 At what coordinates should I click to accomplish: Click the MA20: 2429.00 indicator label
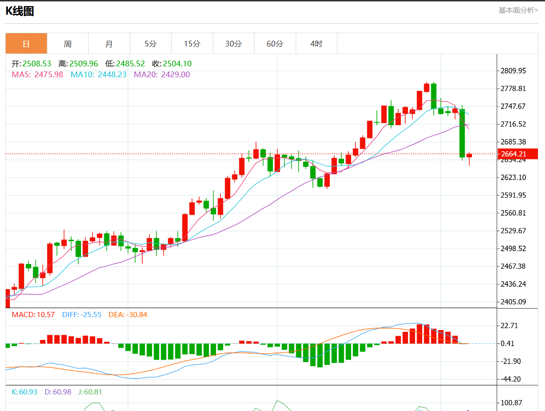[x=162, y=74]
